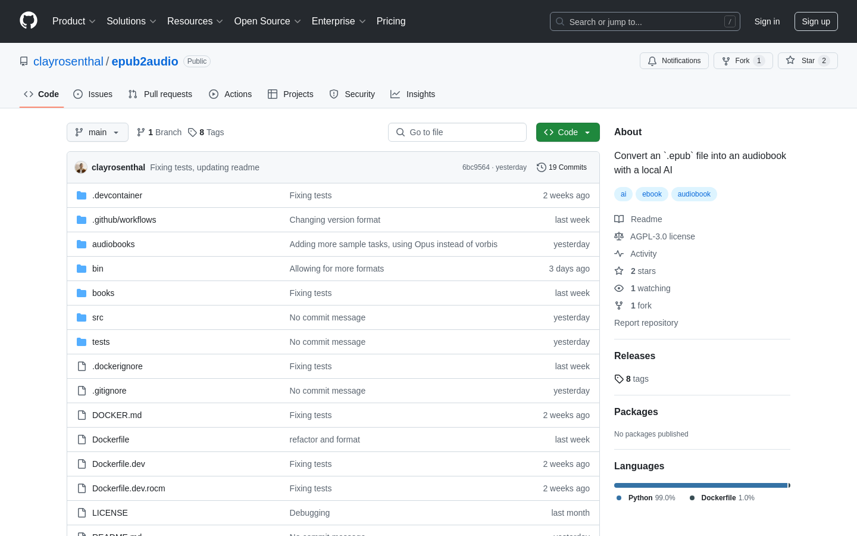The height and width of the screenshot is (536, 857).
Task: Open commit hash 6bc9564
Action: click(x=476, y=167)
